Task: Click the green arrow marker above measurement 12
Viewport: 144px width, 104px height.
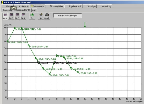Action: point(85,25)
